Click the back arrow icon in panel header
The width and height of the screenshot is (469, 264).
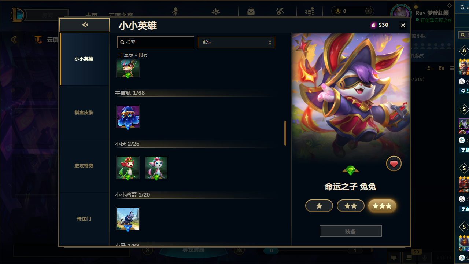point(85,25)
